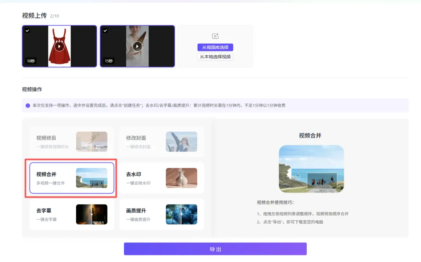The image size is (421, 262).
Task: Click the 2/10 upload counter
Action: point(55,16)
